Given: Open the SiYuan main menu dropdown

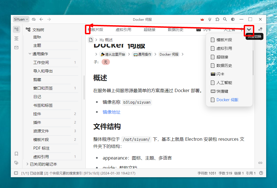Looking at the screenshot, I should (21, 19).
